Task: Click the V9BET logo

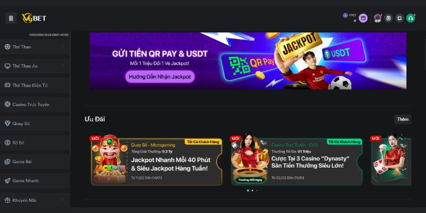Action: [34, 18]
